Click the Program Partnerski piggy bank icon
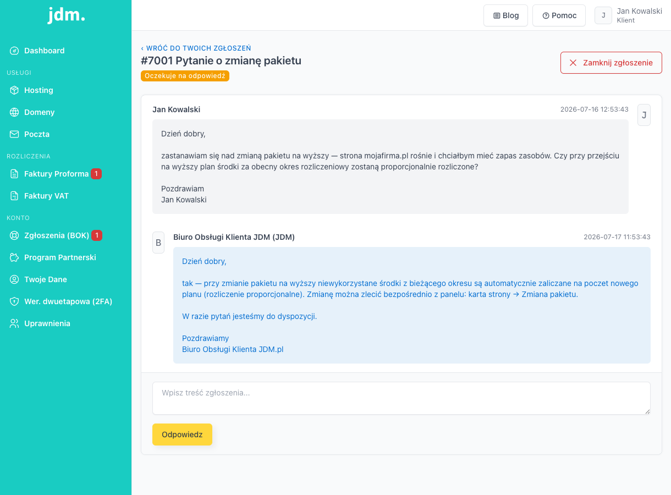This screenshot has width=671, height=495. (x=14, y=257)
